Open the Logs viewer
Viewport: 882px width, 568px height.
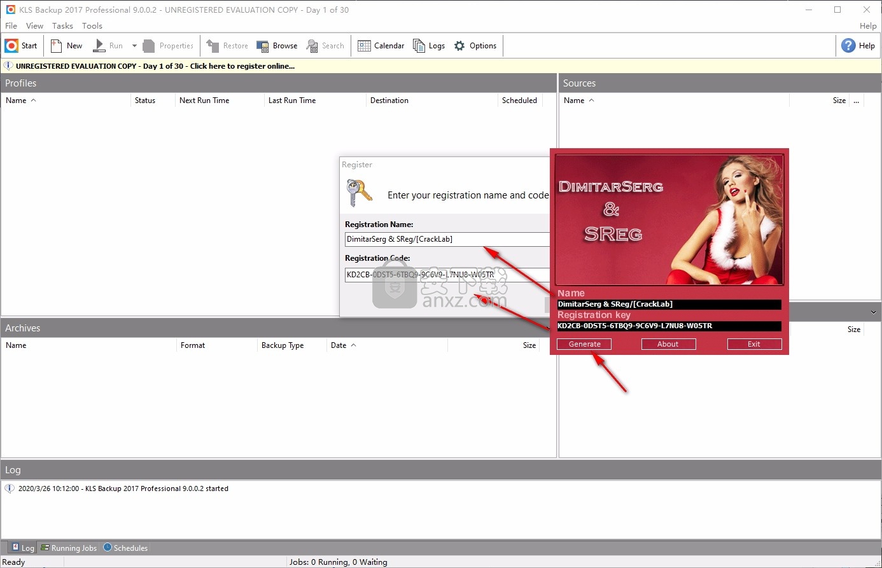429,46
